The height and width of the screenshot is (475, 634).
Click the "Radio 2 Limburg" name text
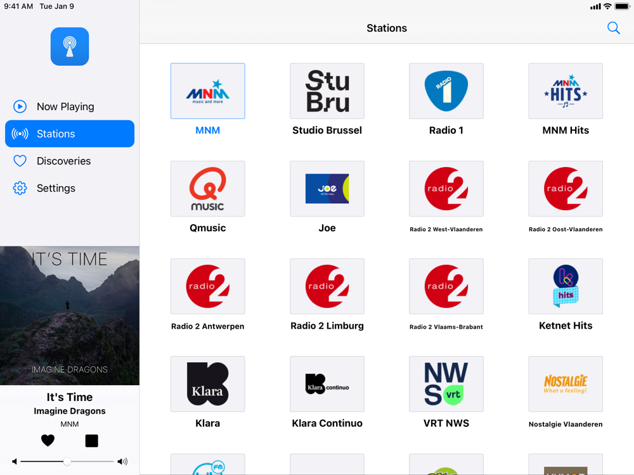[327, 326]
